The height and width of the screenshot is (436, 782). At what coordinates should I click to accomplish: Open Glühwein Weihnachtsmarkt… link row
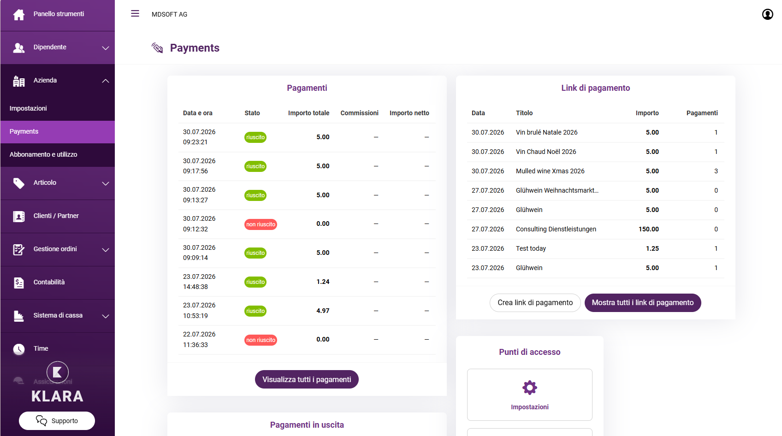(596, 190)
